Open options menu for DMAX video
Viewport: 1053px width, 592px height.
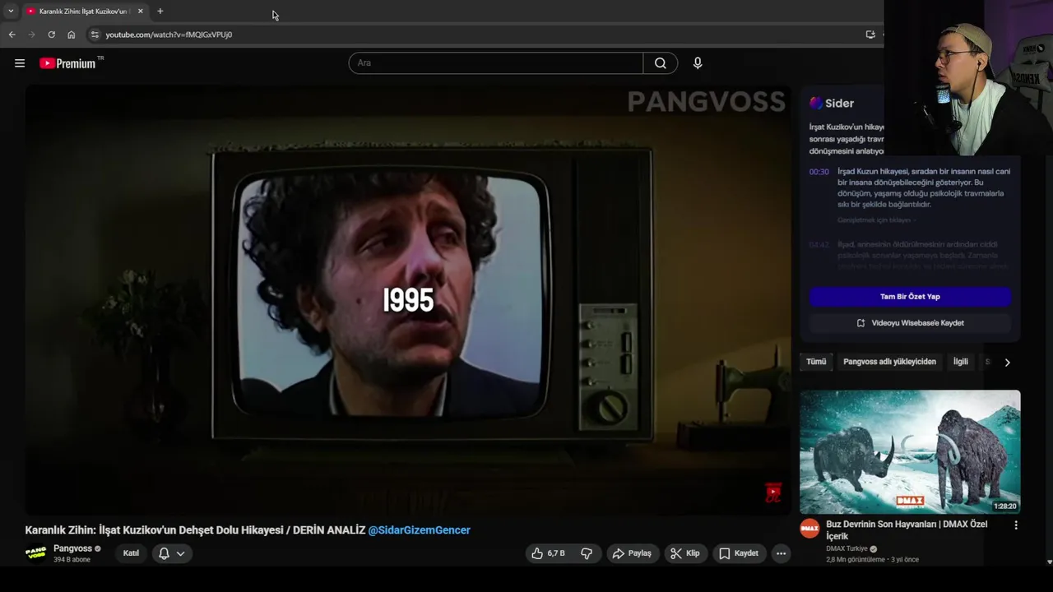1015,525
